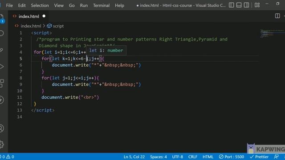Toggle bottom panel layout icon
The image size is (285, 160).
[239, 5]
